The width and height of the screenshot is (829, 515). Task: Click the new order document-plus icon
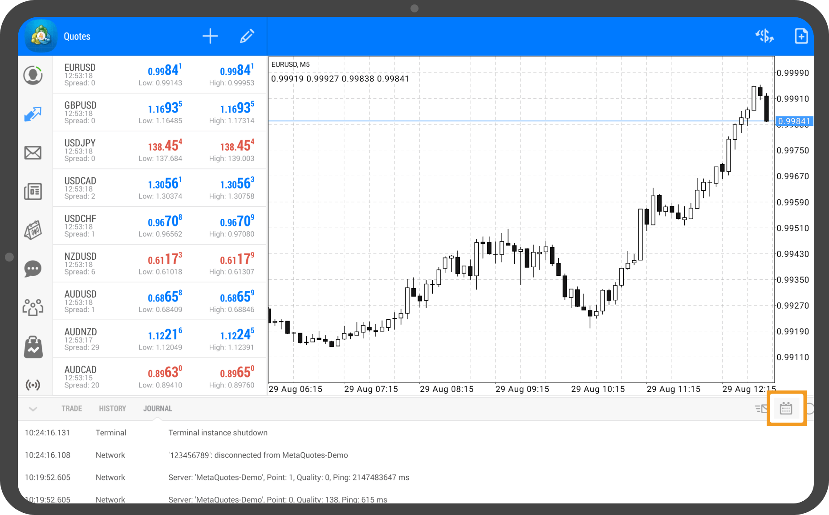pos(801,36)
